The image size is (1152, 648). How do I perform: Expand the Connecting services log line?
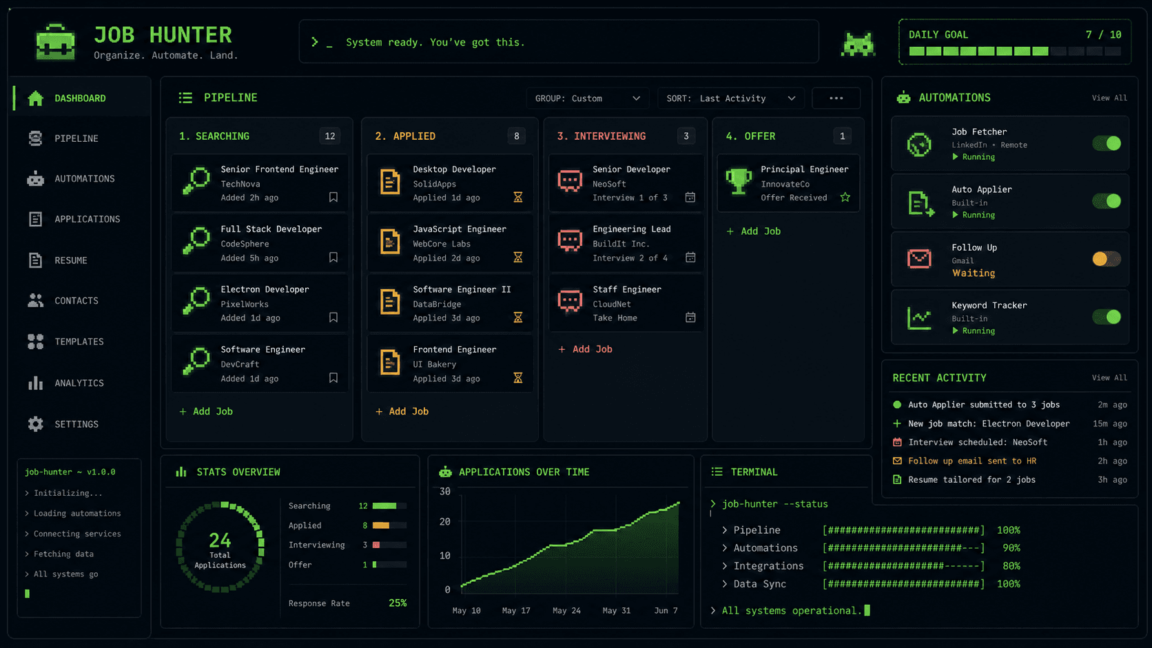point(27,534)
